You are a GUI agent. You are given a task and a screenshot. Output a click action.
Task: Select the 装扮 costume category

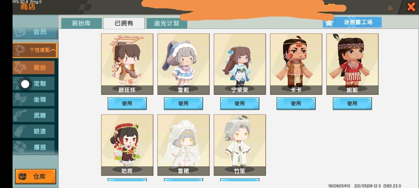34,68
